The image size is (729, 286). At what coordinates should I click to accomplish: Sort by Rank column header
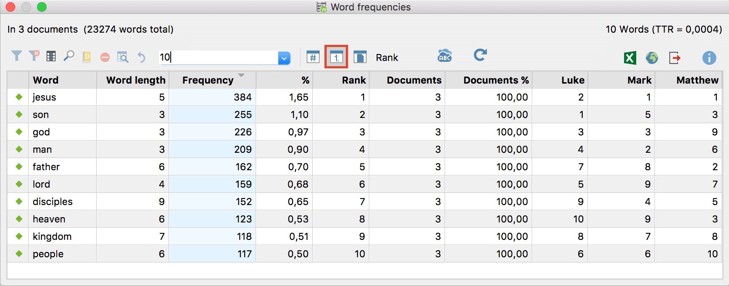[341, 80]
